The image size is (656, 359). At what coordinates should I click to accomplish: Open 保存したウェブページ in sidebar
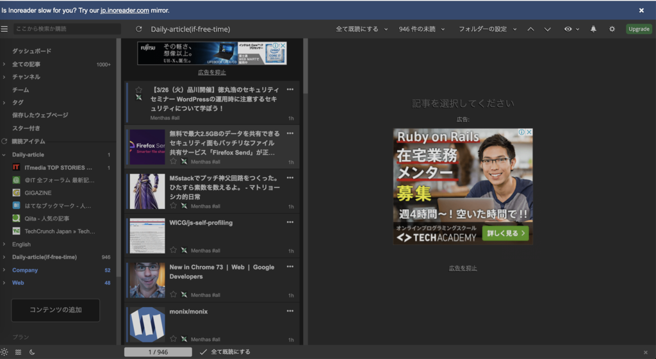(x=40, y=115)
